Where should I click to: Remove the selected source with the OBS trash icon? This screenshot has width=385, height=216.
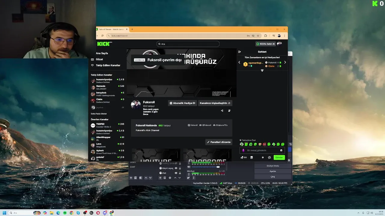pyautogui.click(x=165, y=178)
